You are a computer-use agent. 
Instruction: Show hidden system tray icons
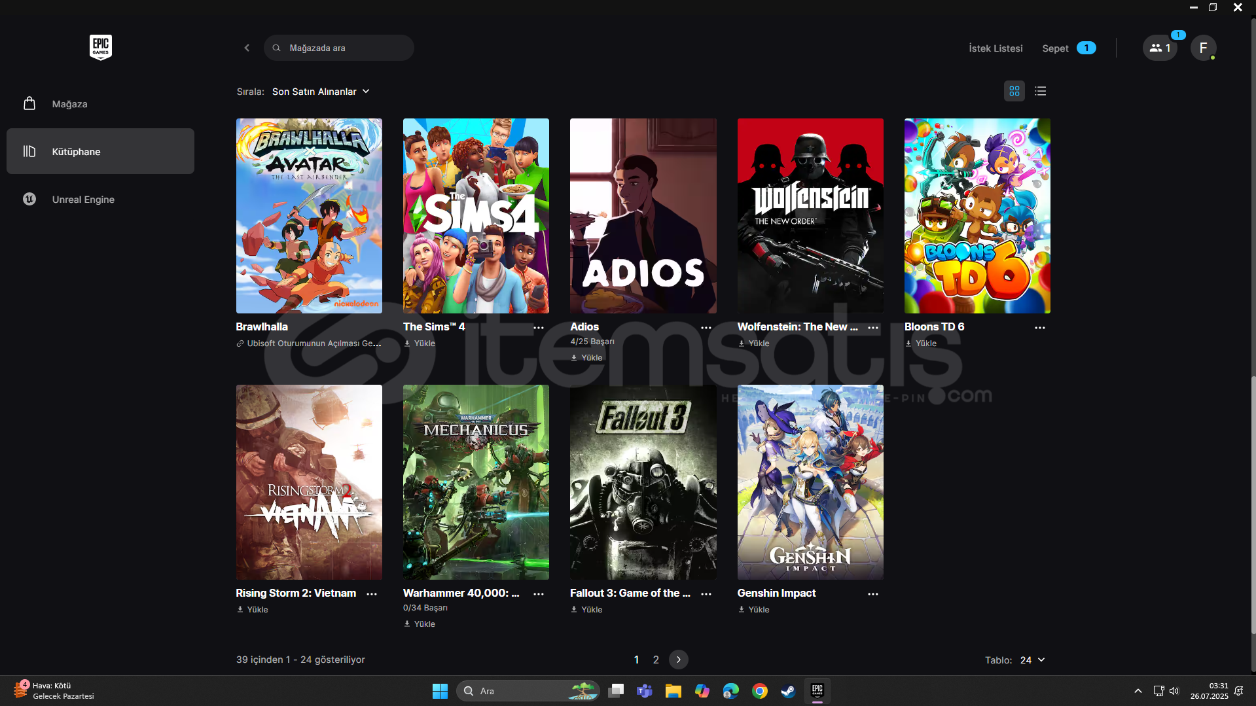coord(1138,691)
